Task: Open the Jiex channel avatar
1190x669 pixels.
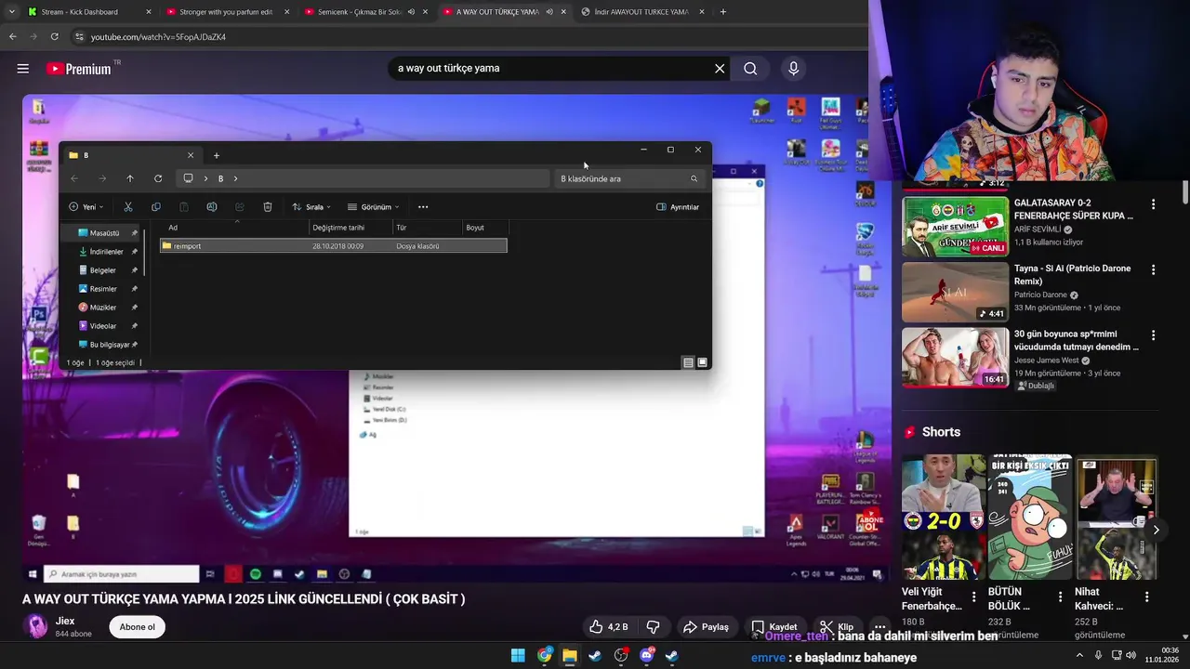Action: tap(36, 626)
